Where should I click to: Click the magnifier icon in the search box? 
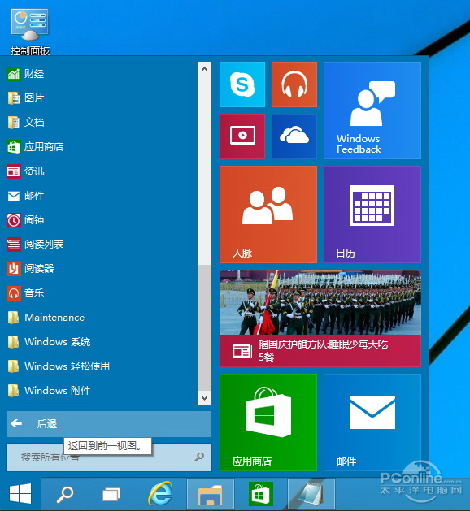(199, 457)
